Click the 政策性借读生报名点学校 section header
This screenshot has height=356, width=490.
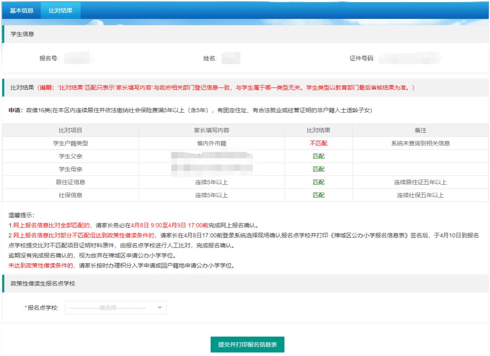click(x=43, y=283)
